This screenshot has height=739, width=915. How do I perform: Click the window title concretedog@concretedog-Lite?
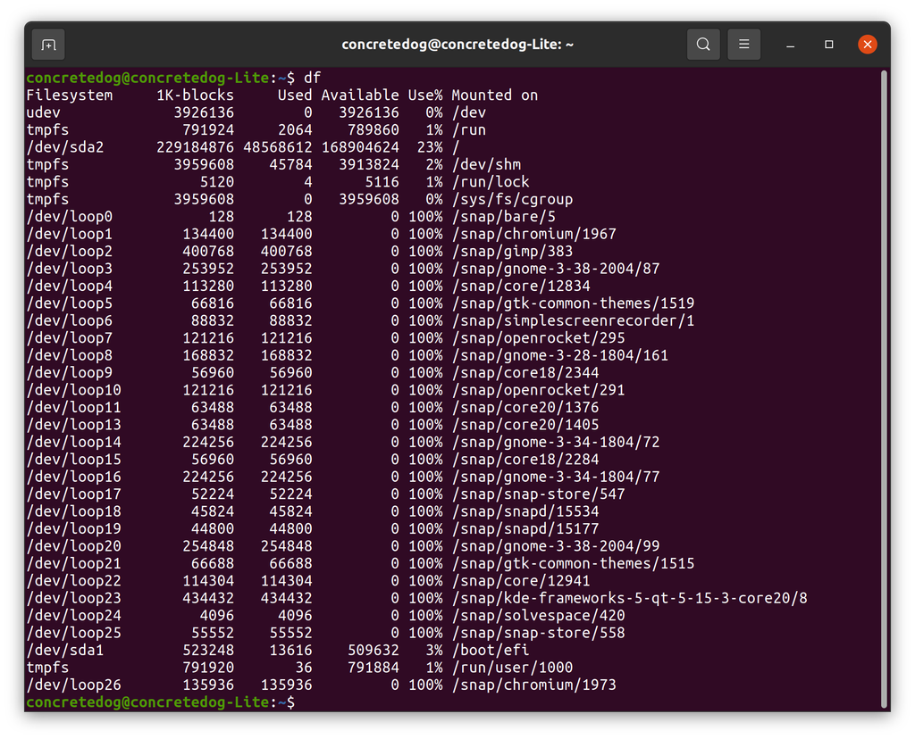click(x=457, y=44)
